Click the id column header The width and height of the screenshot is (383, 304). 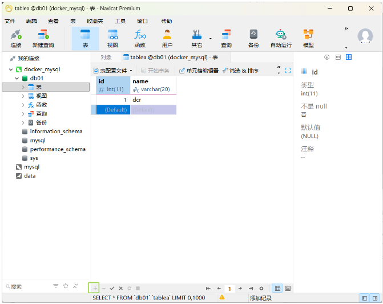coord(113,85)
